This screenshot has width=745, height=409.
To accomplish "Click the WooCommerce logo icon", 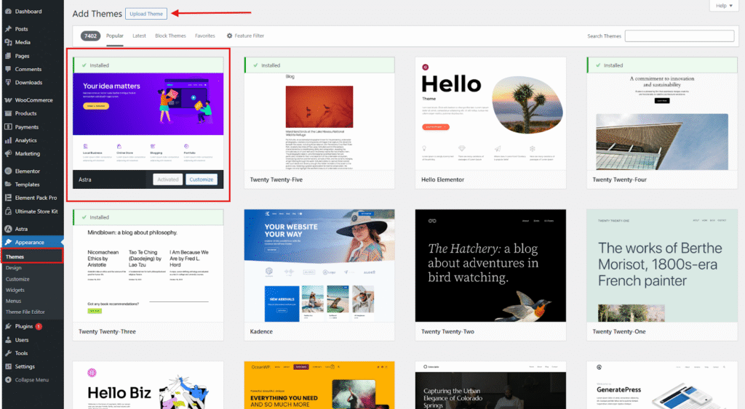I will pos(8,100).
